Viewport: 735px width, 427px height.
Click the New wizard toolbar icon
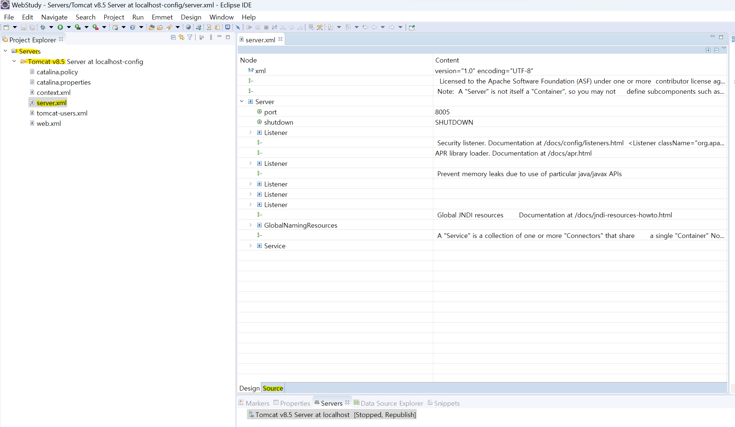(6, 27)
